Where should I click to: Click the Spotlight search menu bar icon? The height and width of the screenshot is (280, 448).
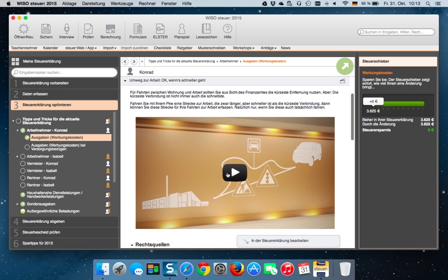pyautogui.click(x=428, y=3)
